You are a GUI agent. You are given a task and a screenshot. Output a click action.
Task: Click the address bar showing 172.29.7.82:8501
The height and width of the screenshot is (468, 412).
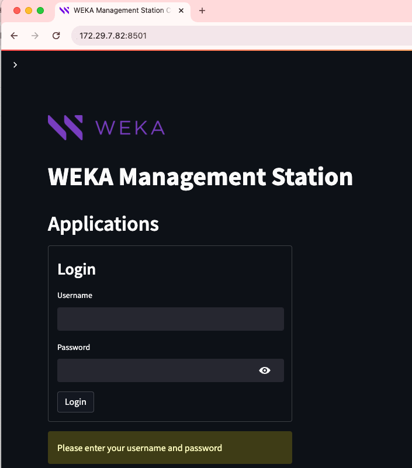click(x=234, y=36)
